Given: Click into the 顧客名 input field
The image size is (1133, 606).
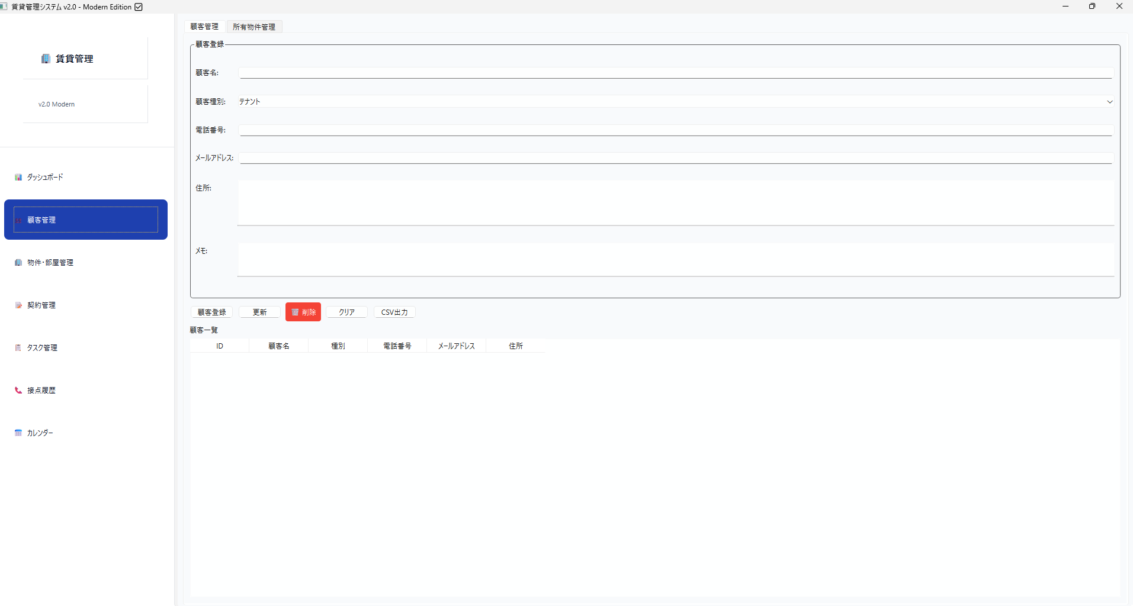Looking at the screenshot, I should pyautogui.click(x=675, y=73).
